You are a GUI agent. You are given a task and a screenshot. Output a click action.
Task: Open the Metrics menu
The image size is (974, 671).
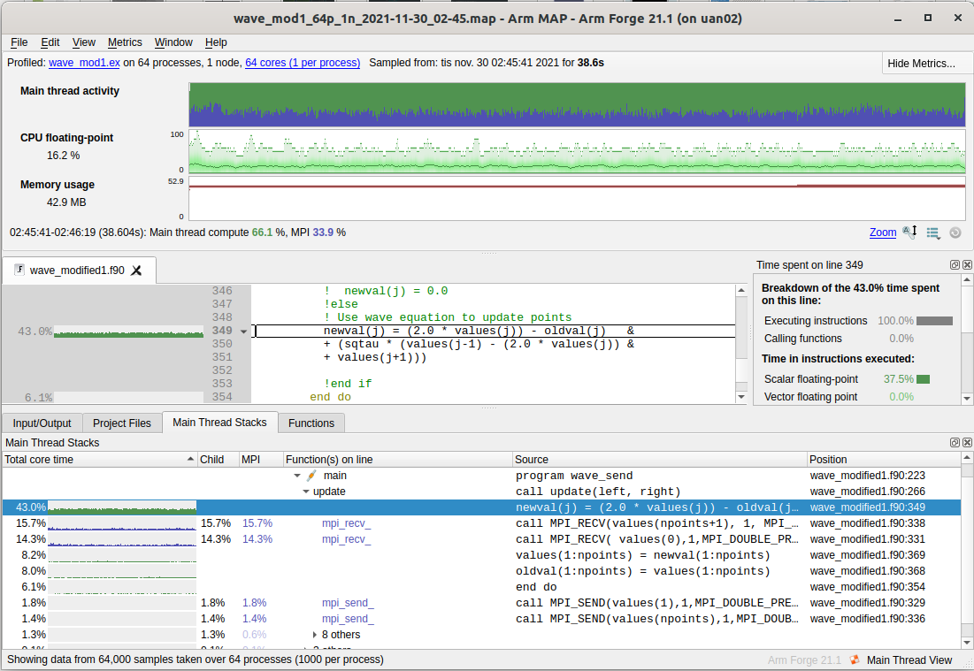125,42
